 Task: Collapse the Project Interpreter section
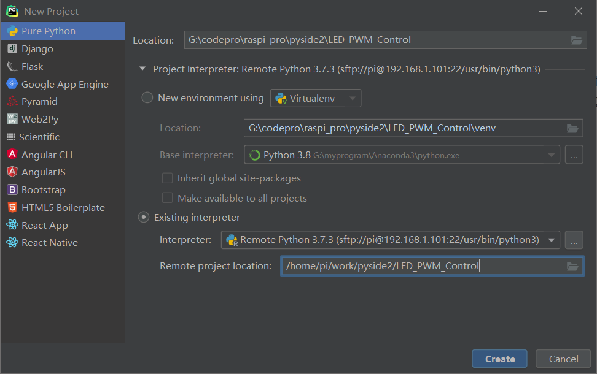point(142,69)
